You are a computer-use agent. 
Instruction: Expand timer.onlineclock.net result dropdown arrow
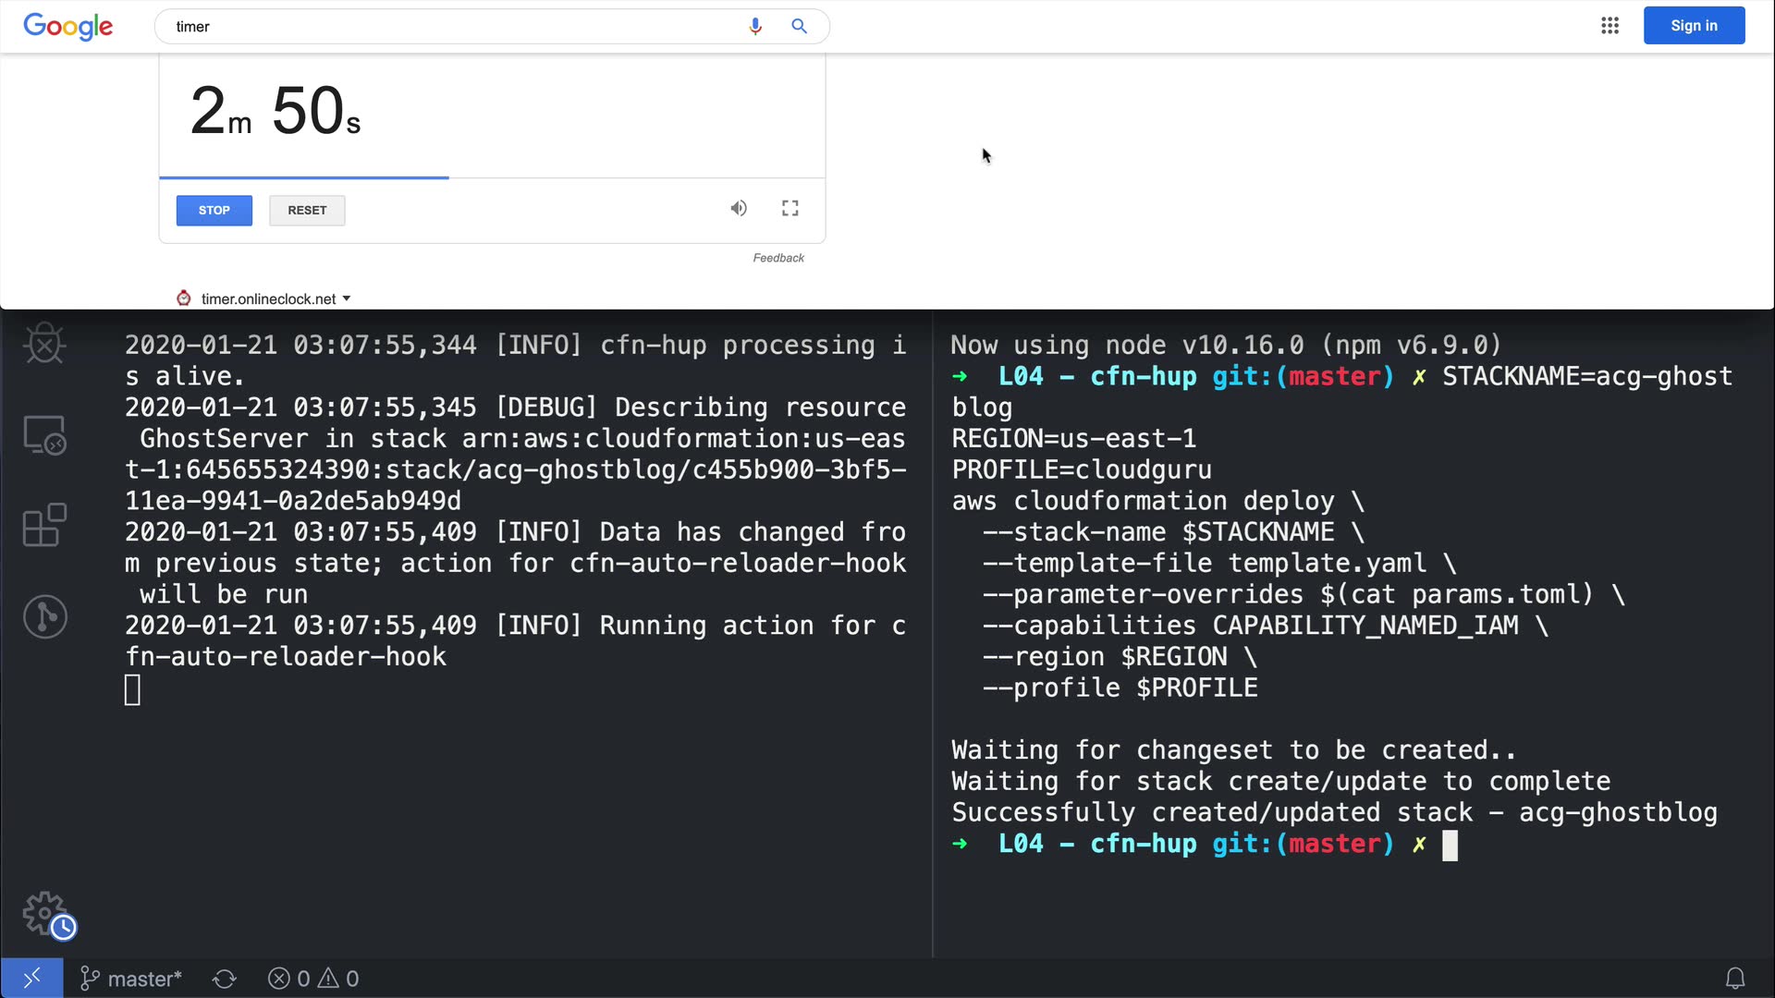(x=347, y=298)
